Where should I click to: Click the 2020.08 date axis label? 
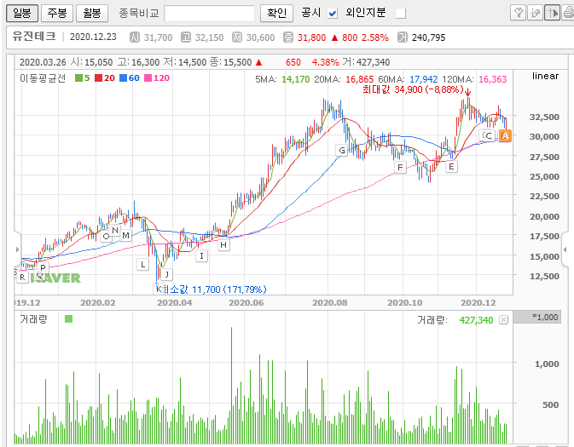330,302
